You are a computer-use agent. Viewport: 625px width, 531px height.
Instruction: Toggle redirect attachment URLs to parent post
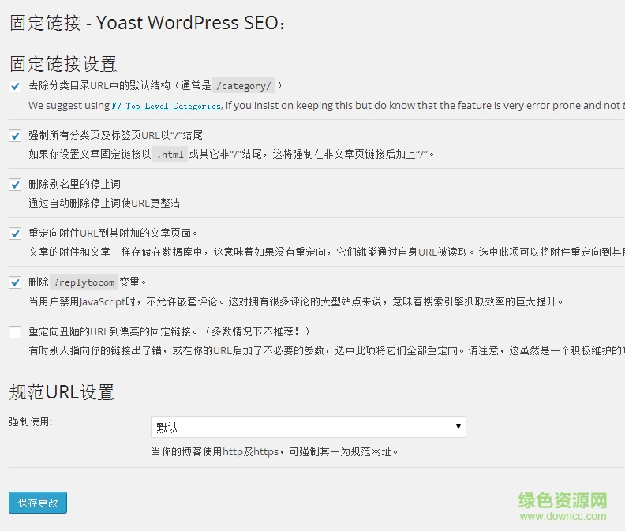(15, 234)
